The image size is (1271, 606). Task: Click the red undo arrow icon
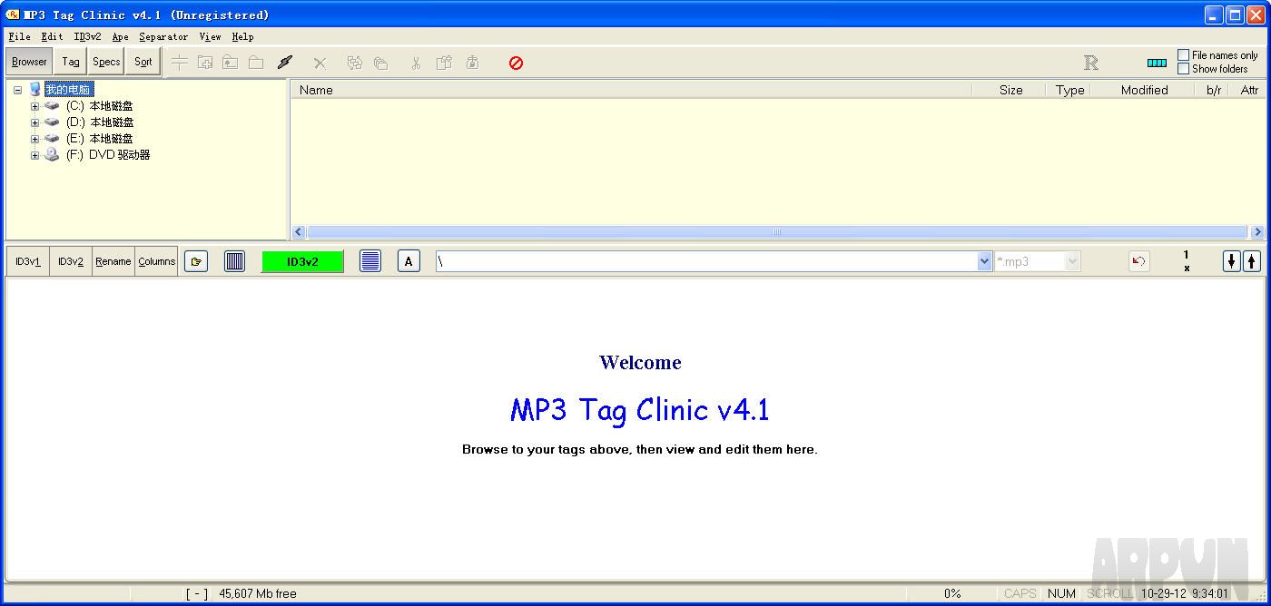coord(1139,261)
